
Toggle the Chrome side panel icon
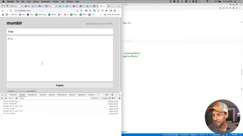pyautogui.click(x=110, y=11)
